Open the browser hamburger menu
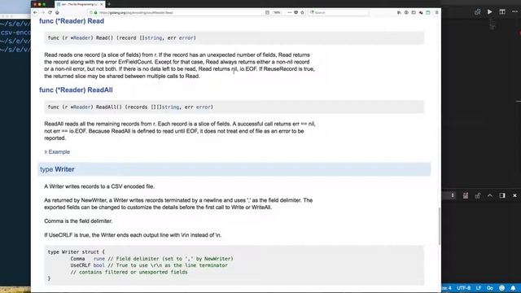Viewport: 521px width, 293px height. click(x=436, y=12)
